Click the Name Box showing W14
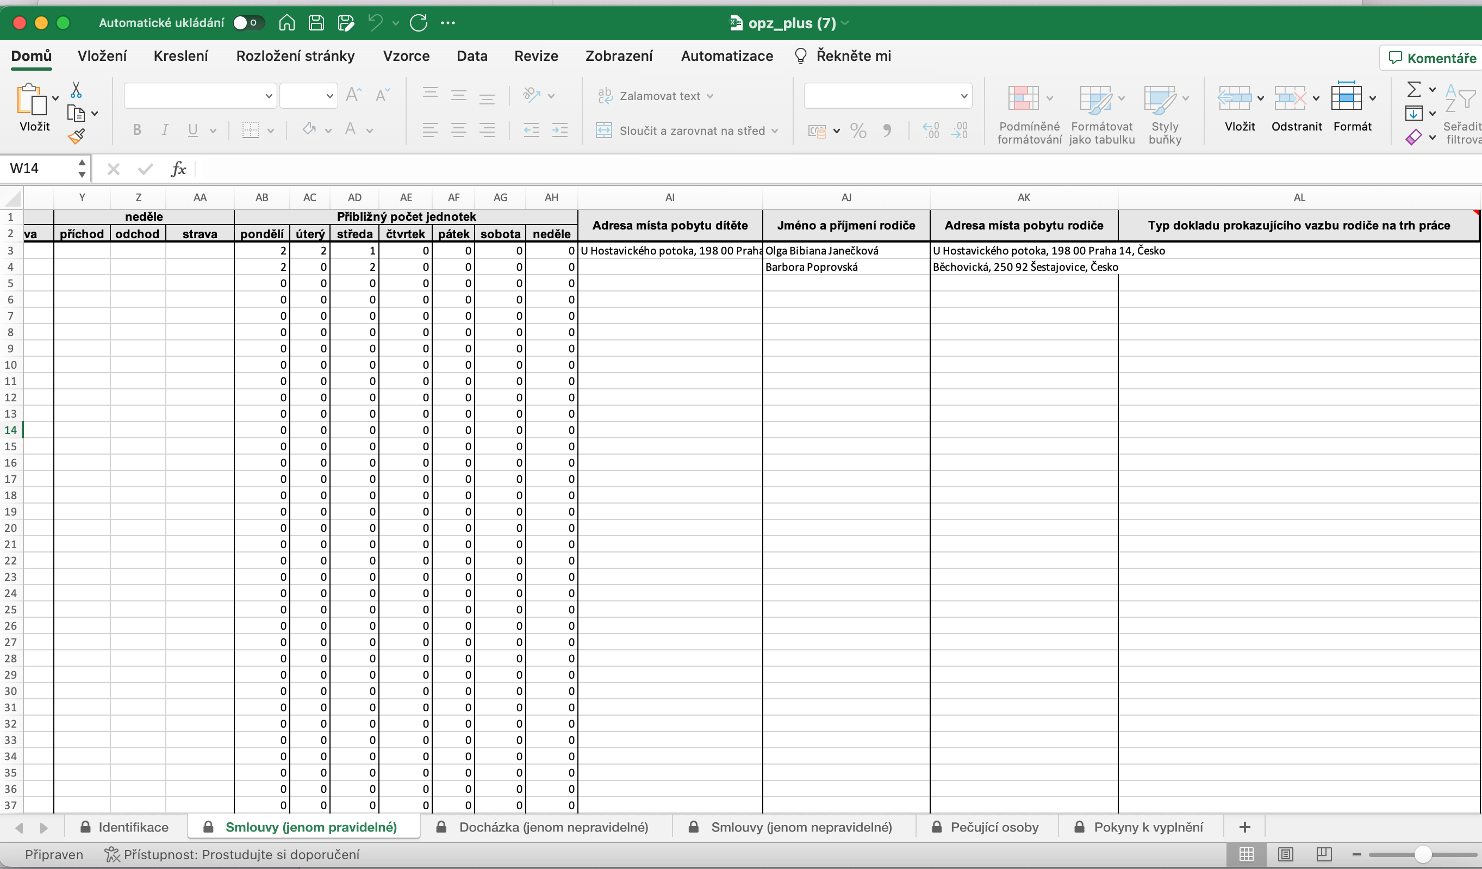 pyautogui.click(x=38, y=169)
